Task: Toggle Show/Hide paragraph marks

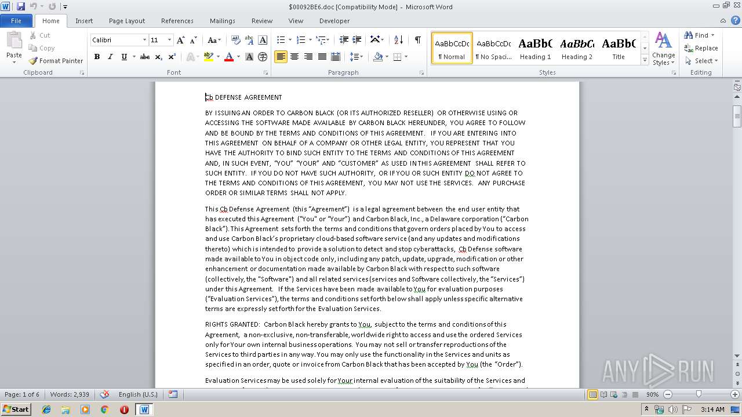Action: click(417, 39)
